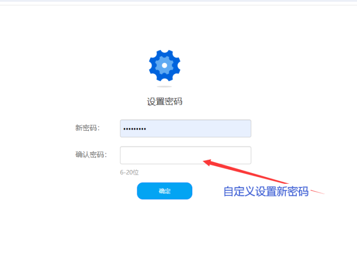
Task: Focus the empty 确认密码 input field
Action: 186,155
